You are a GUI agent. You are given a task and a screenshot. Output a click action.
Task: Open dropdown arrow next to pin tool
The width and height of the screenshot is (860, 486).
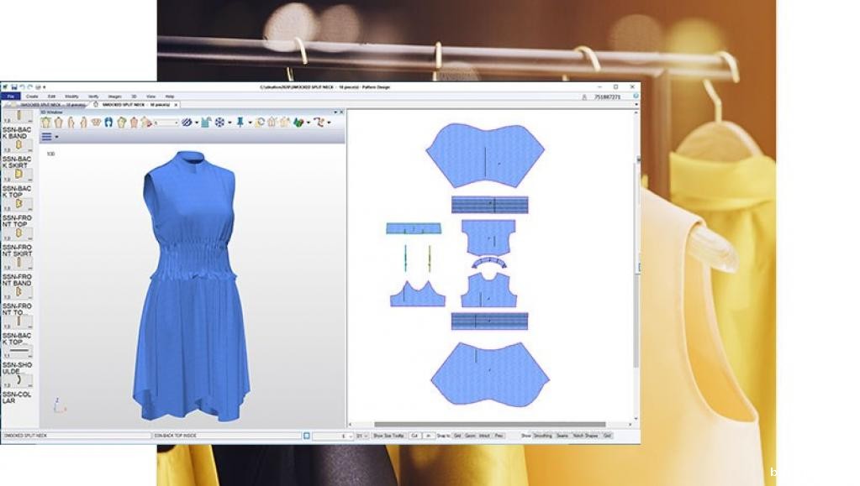coord(250,123)
